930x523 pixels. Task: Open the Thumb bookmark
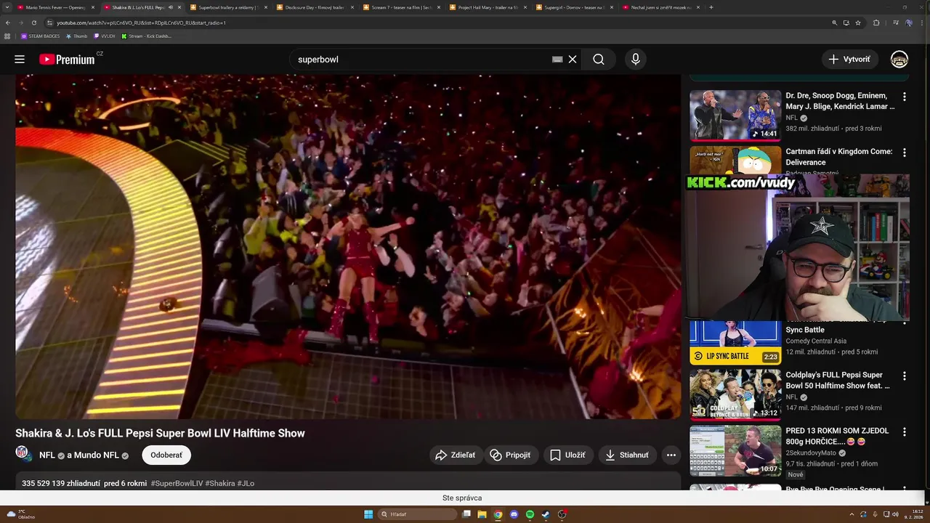[x=76, y=36]
